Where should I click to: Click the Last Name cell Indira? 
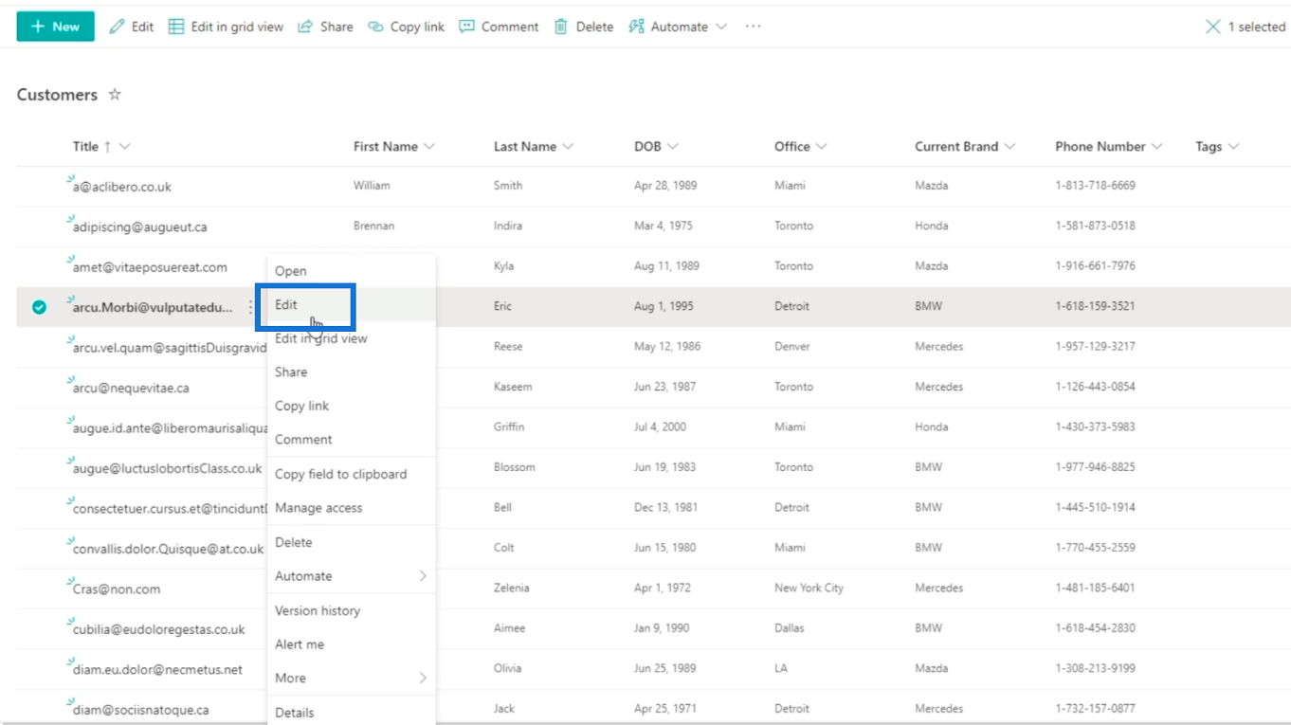[x=508, y=226]
